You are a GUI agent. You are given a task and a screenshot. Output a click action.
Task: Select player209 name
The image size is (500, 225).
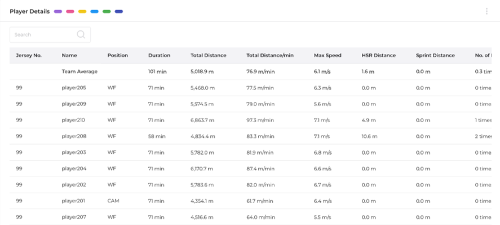pyautogui.click(x=74, y=104)
